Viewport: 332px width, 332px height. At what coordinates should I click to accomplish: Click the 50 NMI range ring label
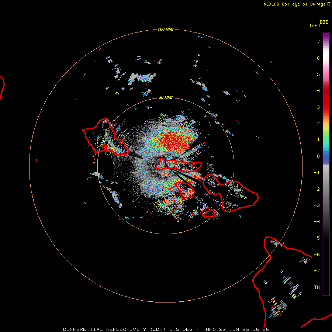pos(166,97)
